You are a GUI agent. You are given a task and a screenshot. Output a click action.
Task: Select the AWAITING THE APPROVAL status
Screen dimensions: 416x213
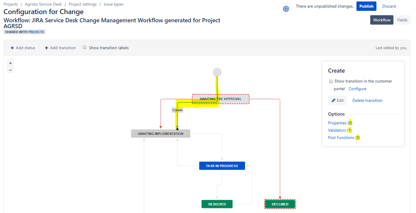220,99
